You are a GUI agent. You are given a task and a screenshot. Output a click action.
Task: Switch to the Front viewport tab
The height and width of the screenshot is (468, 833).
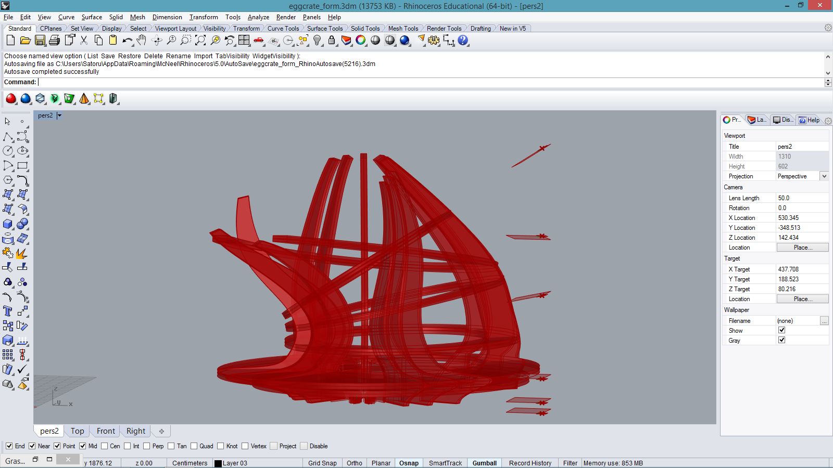tap(106, 431)
